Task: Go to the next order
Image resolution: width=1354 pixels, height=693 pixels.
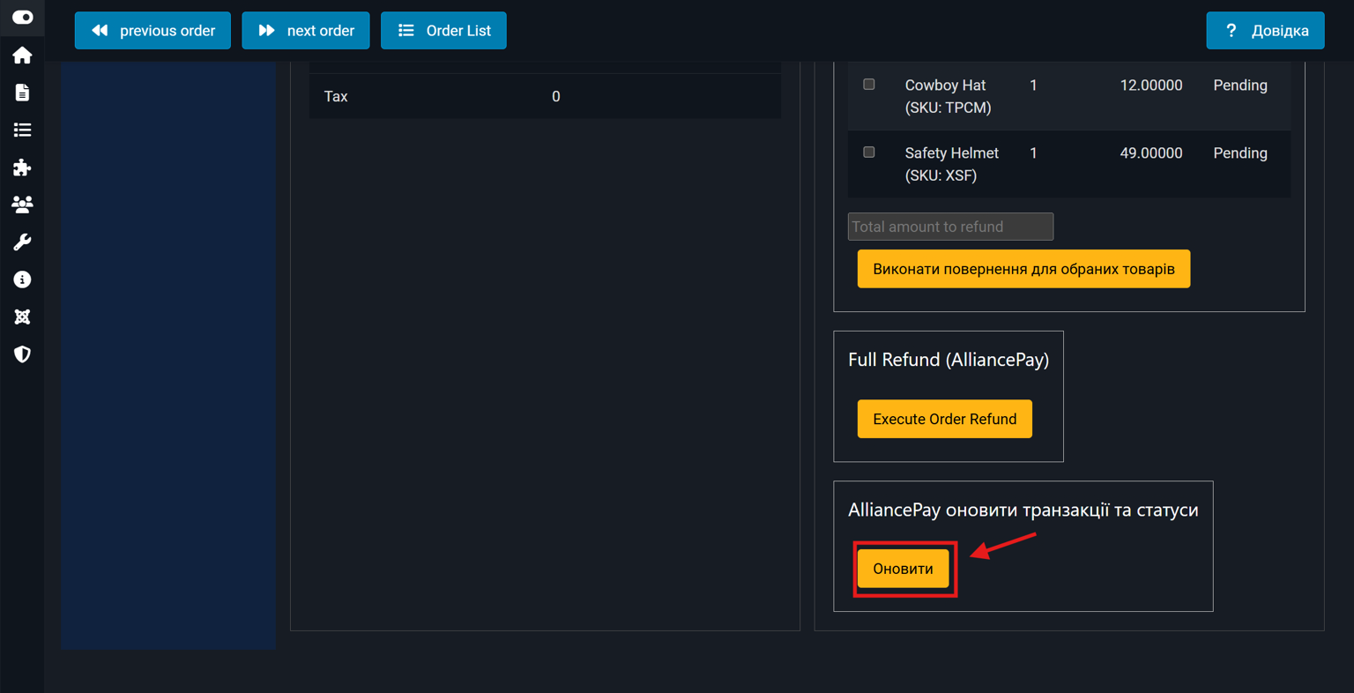Action: [305, 31]
